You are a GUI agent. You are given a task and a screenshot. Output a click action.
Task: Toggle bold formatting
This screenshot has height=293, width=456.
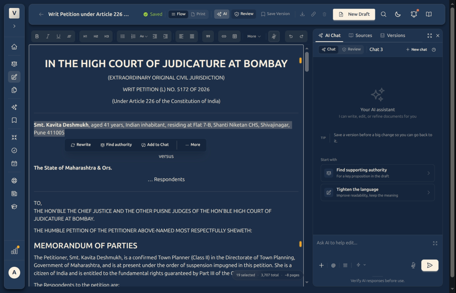pos(37,36)
